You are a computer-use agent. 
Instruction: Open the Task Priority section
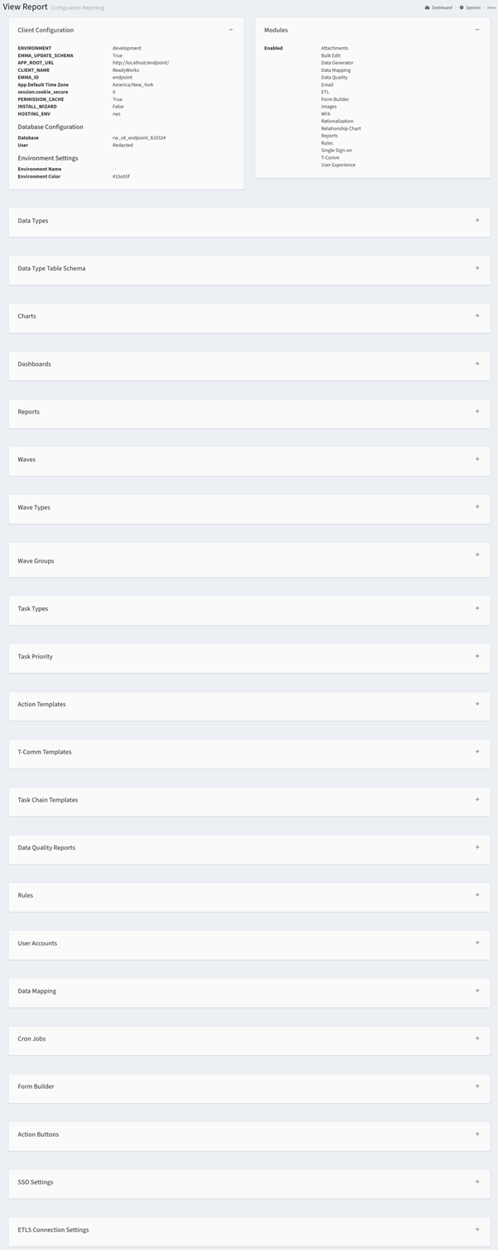pos(477,656)
